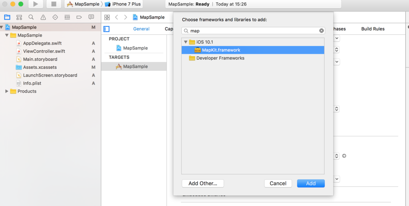Screen dimensions: 409x206
Task: Go back with the left chevron
Action: (117, 18)
